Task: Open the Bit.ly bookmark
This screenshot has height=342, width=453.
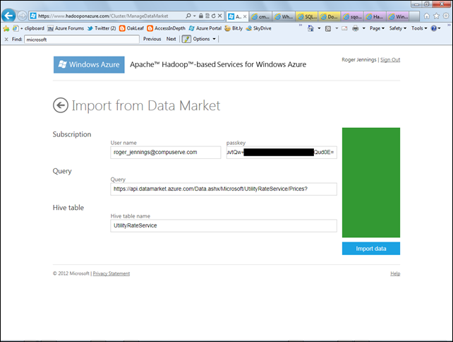Action: click(234, 28)
